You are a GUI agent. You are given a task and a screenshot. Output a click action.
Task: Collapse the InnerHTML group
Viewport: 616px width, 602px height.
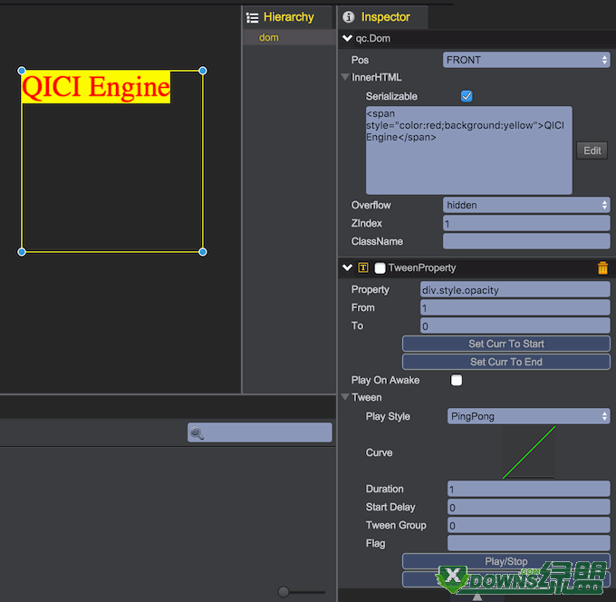(x=345, y=77)
